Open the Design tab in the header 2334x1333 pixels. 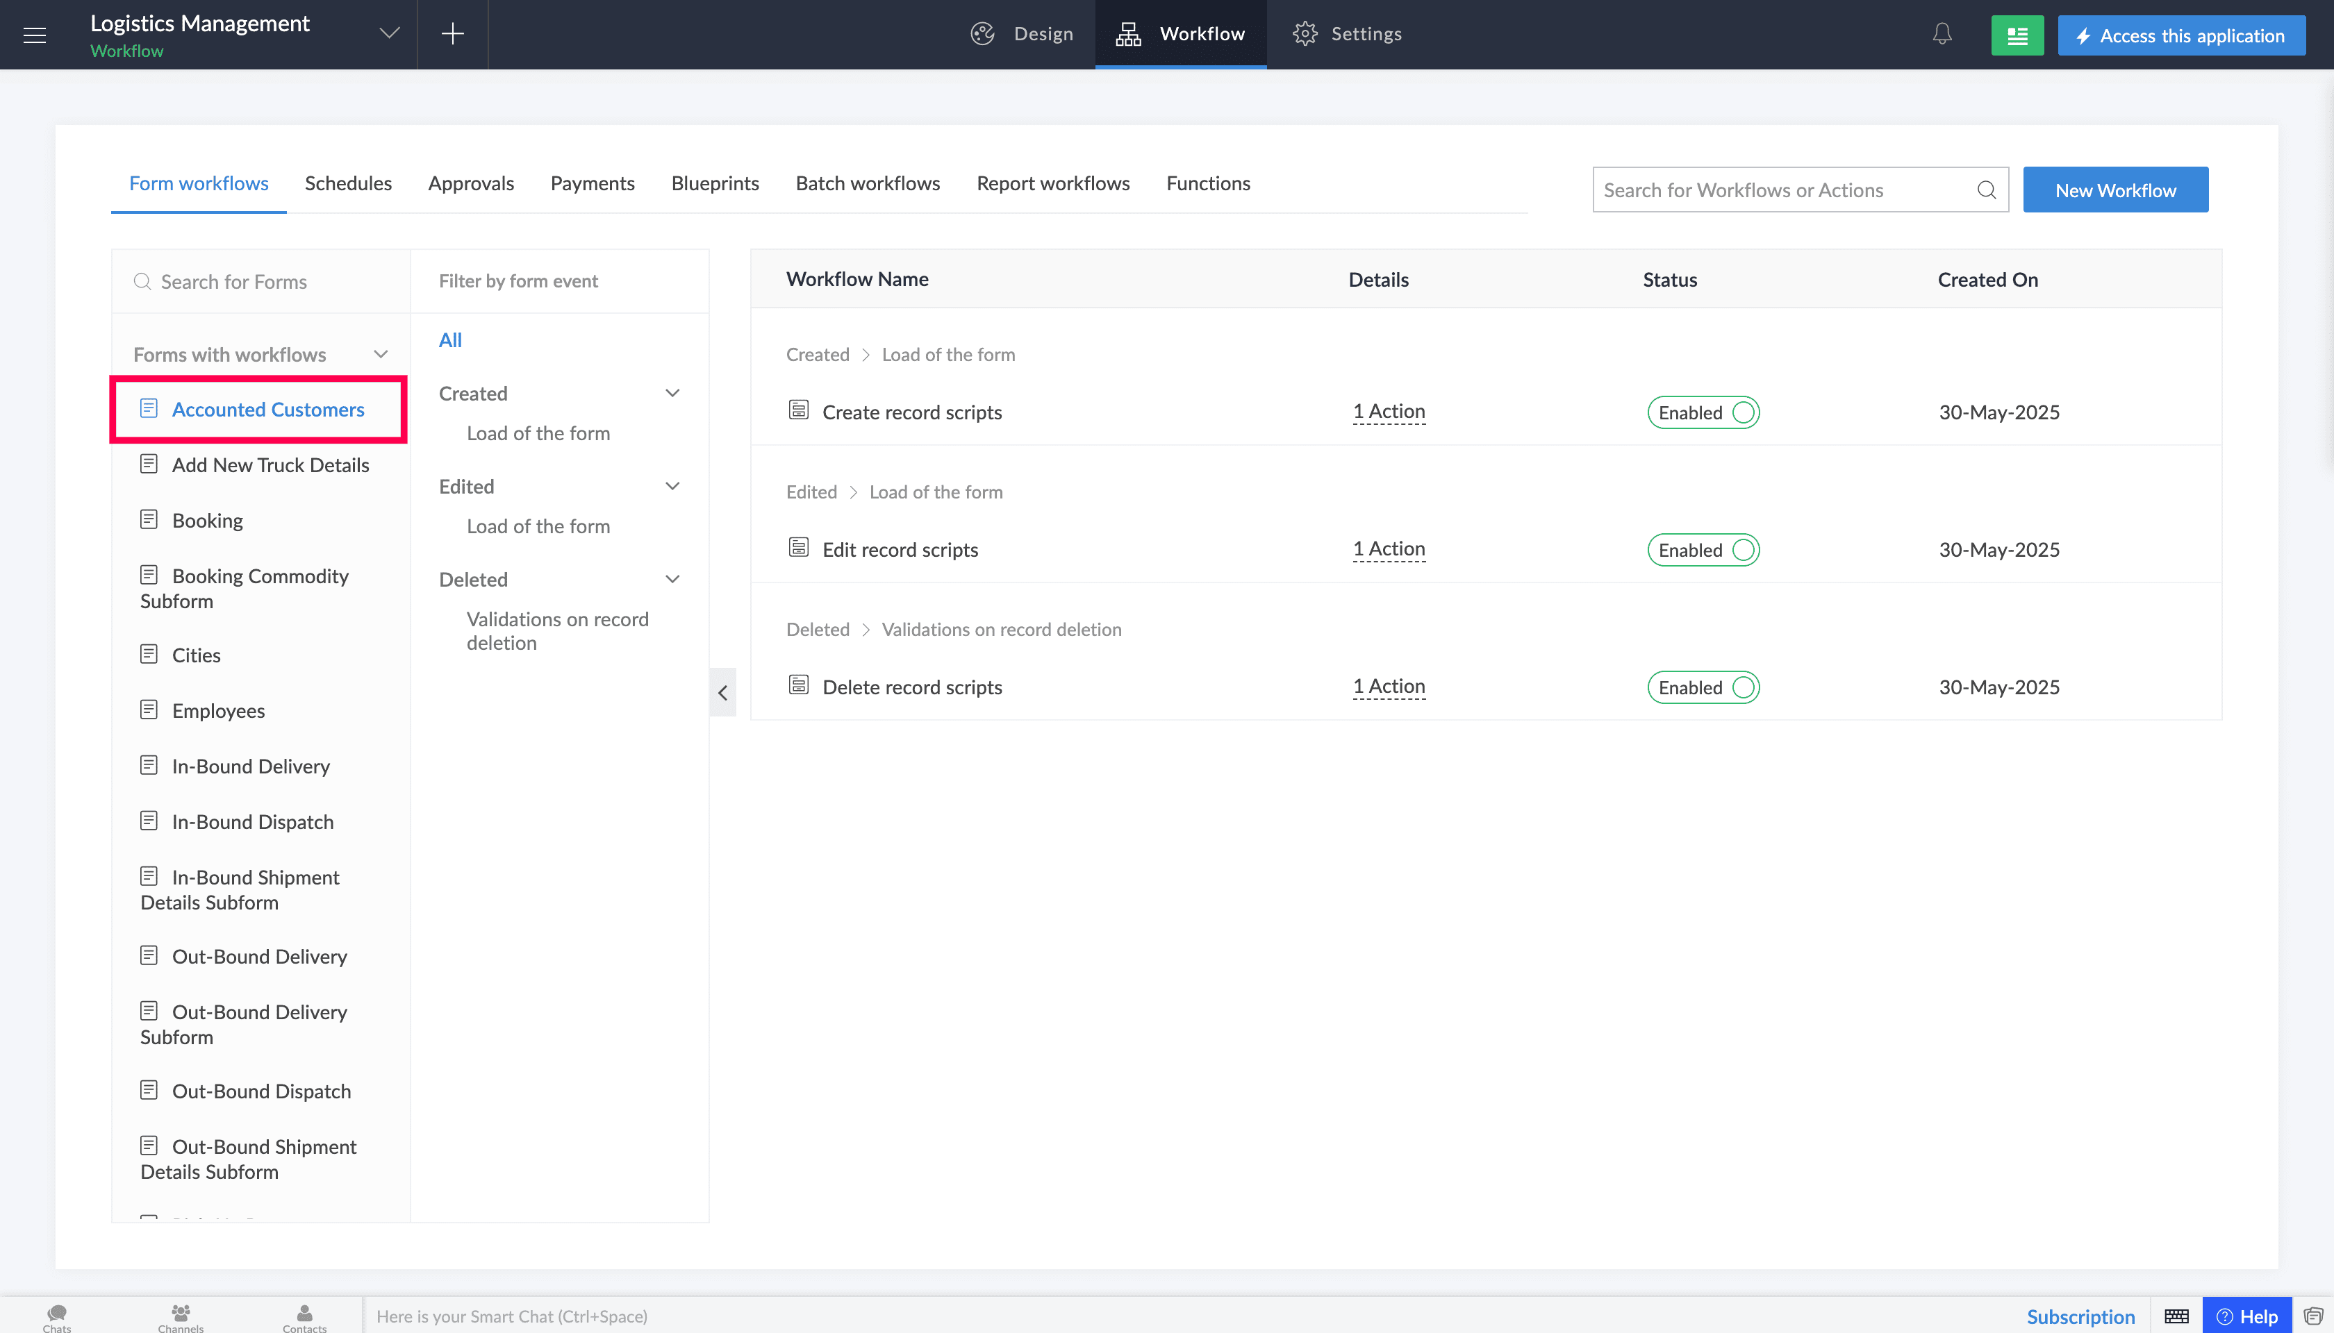[1021, 34]
